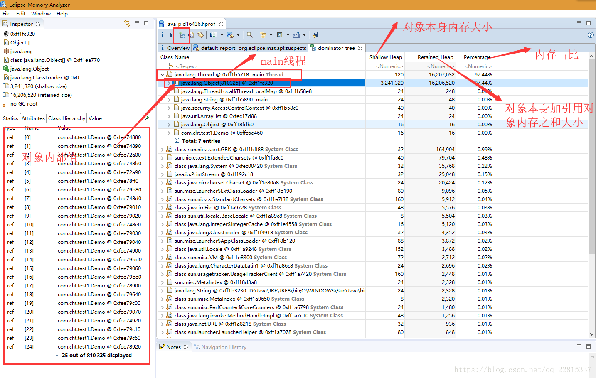
Task: Open the Histogram view toolbar icon
Action: [x=171, y=35]
